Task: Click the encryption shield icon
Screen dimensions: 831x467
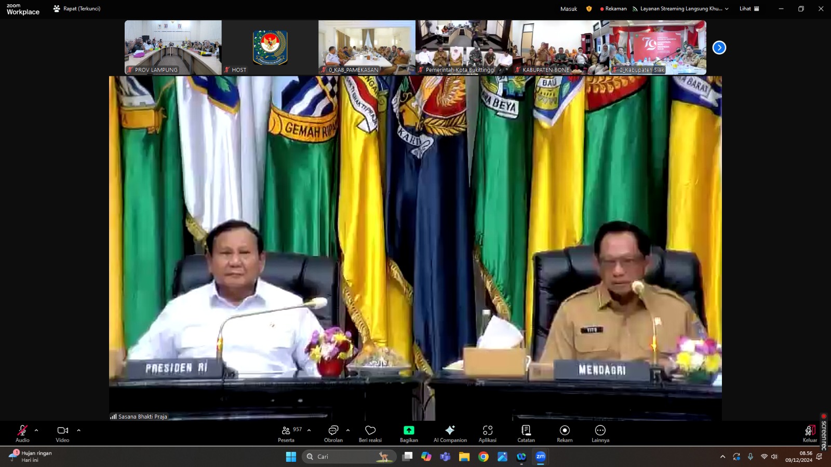Action: click(x=588, y=9)
